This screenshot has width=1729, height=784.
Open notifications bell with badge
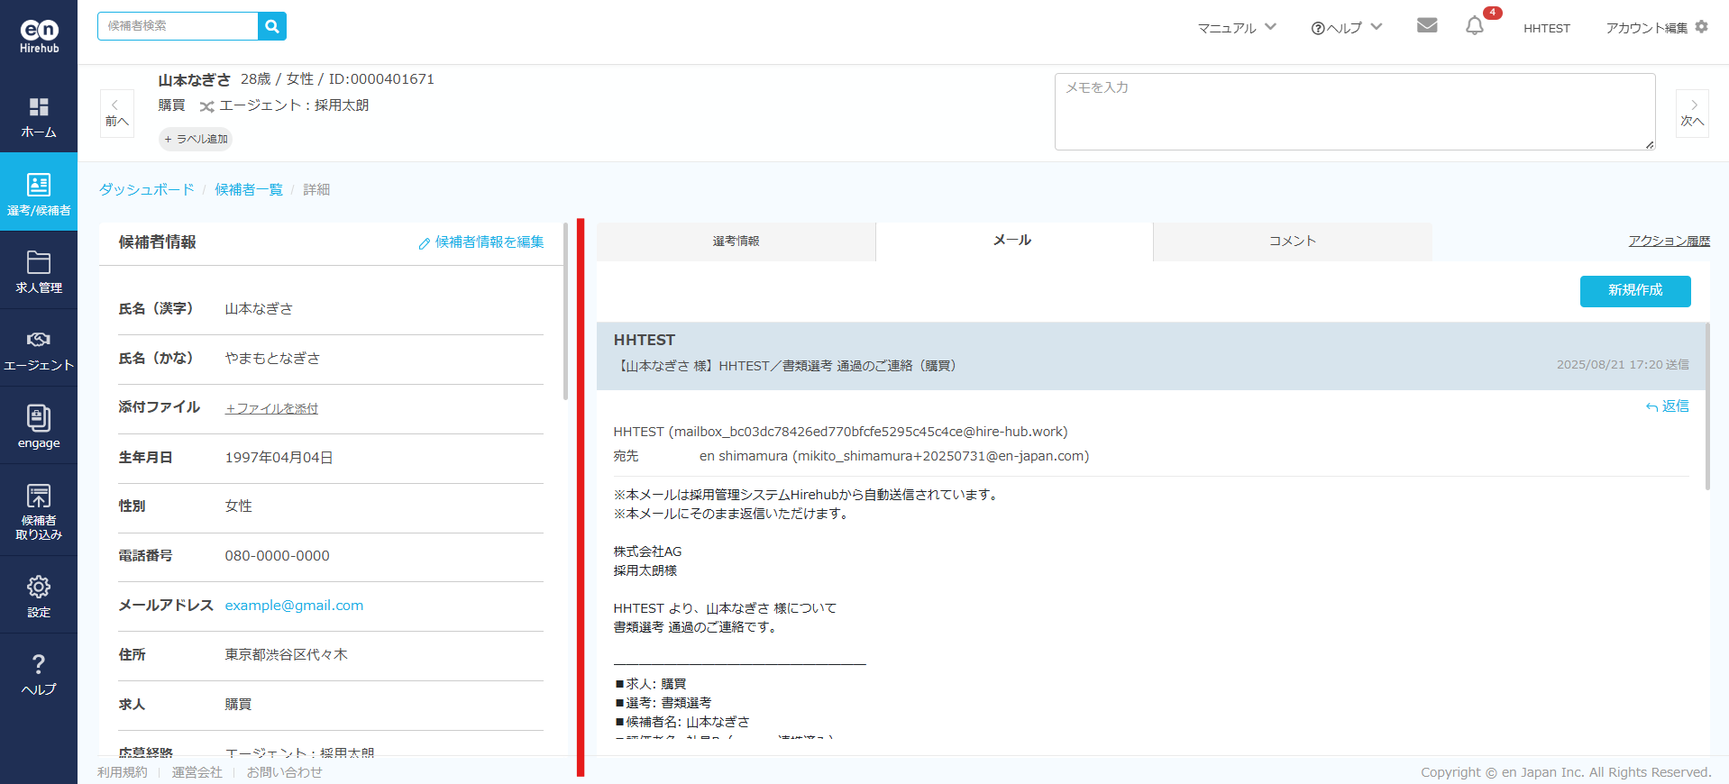point(1475,26)
